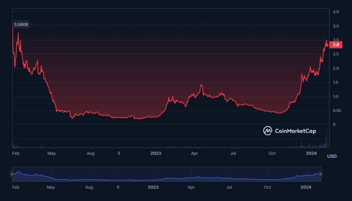Grab the right range slider handle
This screenshot has width=352, height=201.
click(320, 174)
